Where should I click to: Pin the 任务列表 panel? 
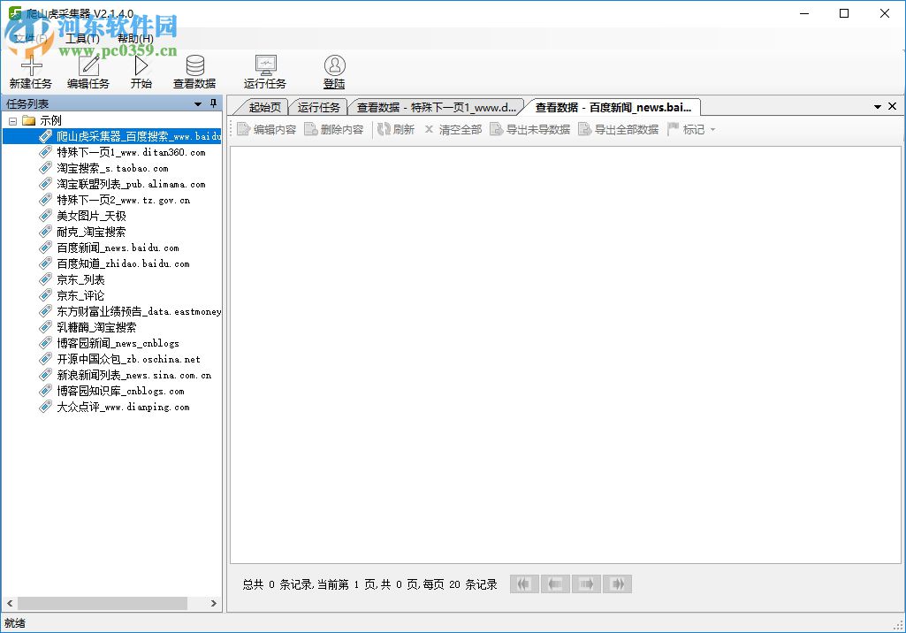[213, 103]
